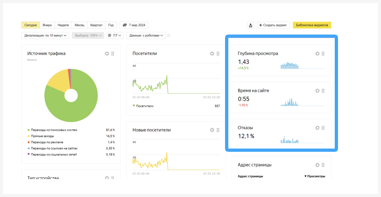Select the Месяц period tab

(79, 25)
